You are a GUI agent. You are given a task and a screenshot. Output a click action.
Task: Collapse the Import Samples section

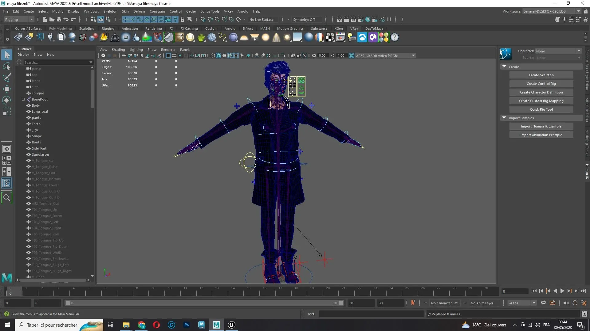pyautogui.click(x=504, y=118)
